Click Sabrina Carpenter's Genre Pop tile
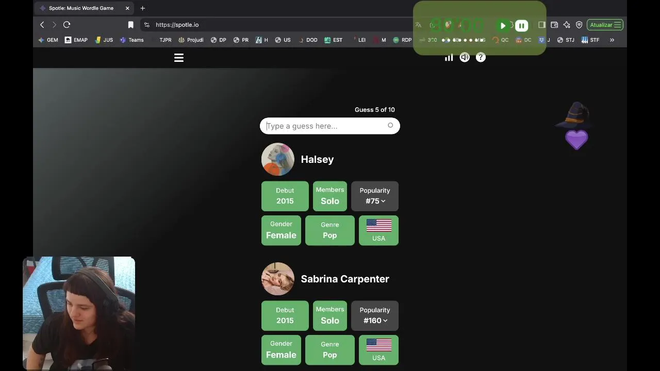The height and width of the screenshot is (371, 660). click(x=330, y=350)
